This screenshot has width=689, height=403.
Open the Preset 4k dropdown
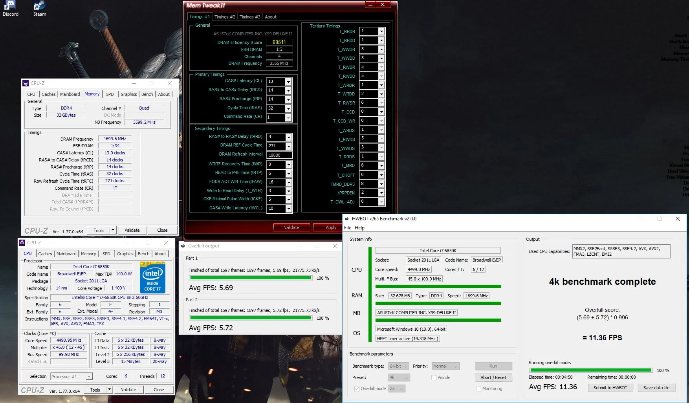(399, 377)
